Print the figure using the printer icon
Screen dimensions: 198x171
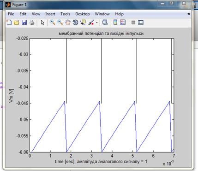pos(32,23)
